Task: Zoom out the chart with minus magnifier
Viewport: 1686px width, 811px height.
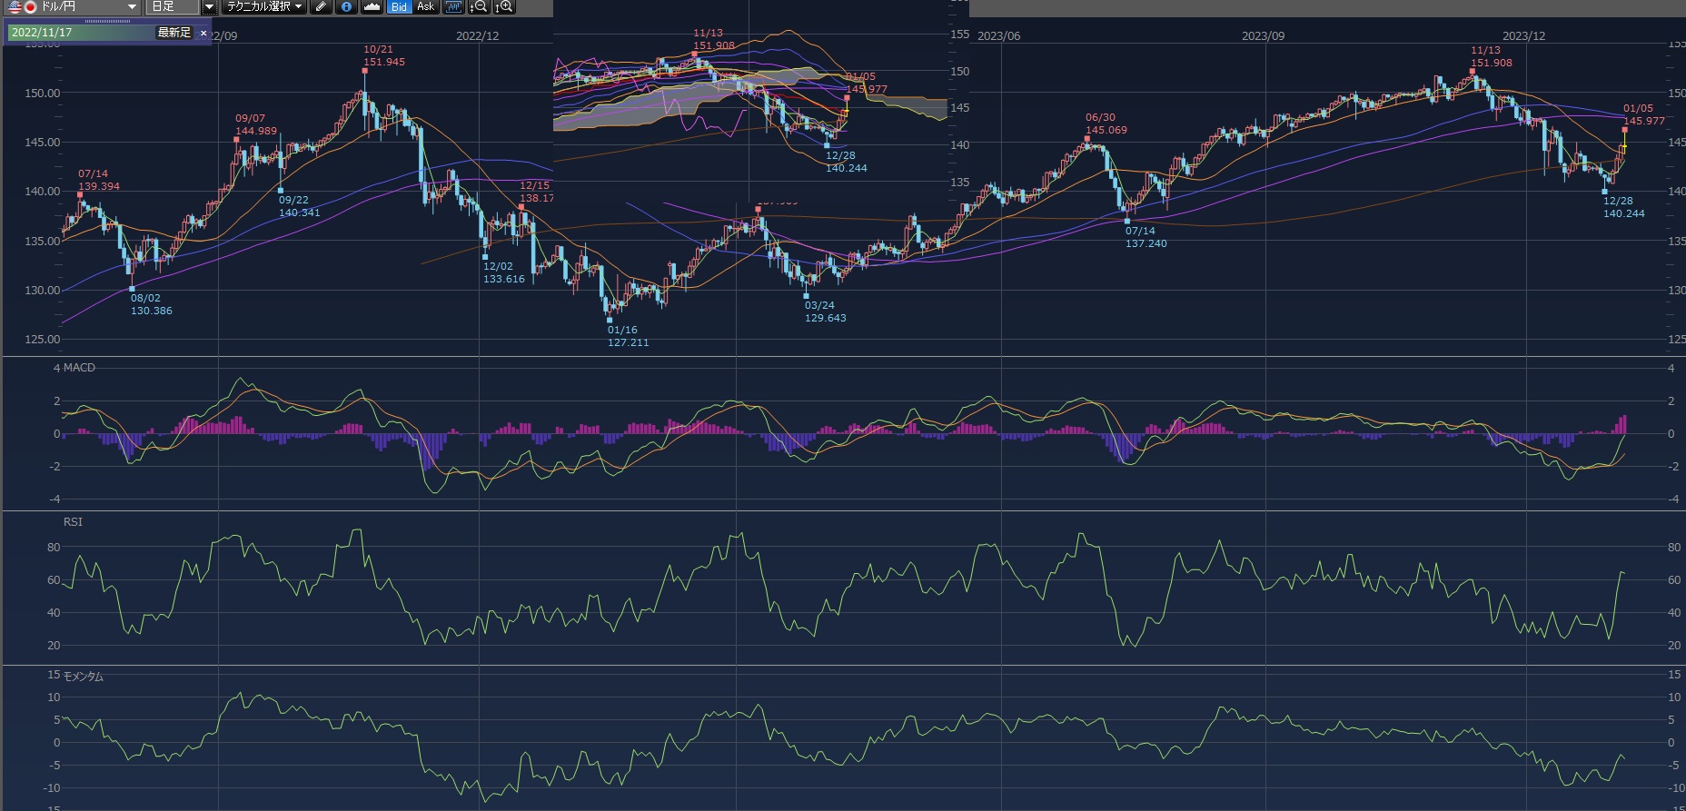Action: point(479,6)
